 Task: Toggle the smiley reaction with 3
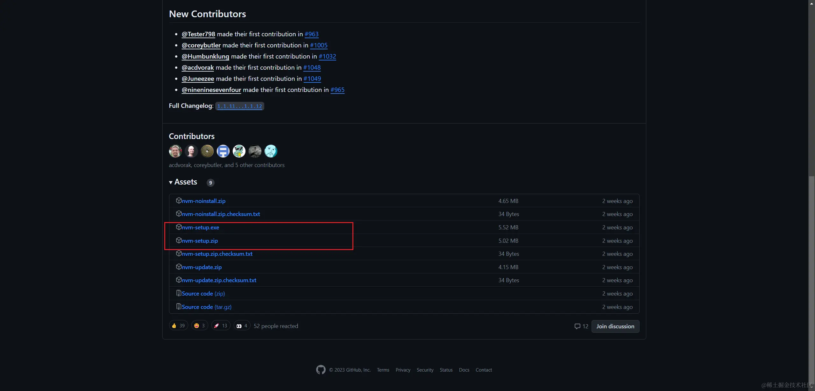(200, 326)
